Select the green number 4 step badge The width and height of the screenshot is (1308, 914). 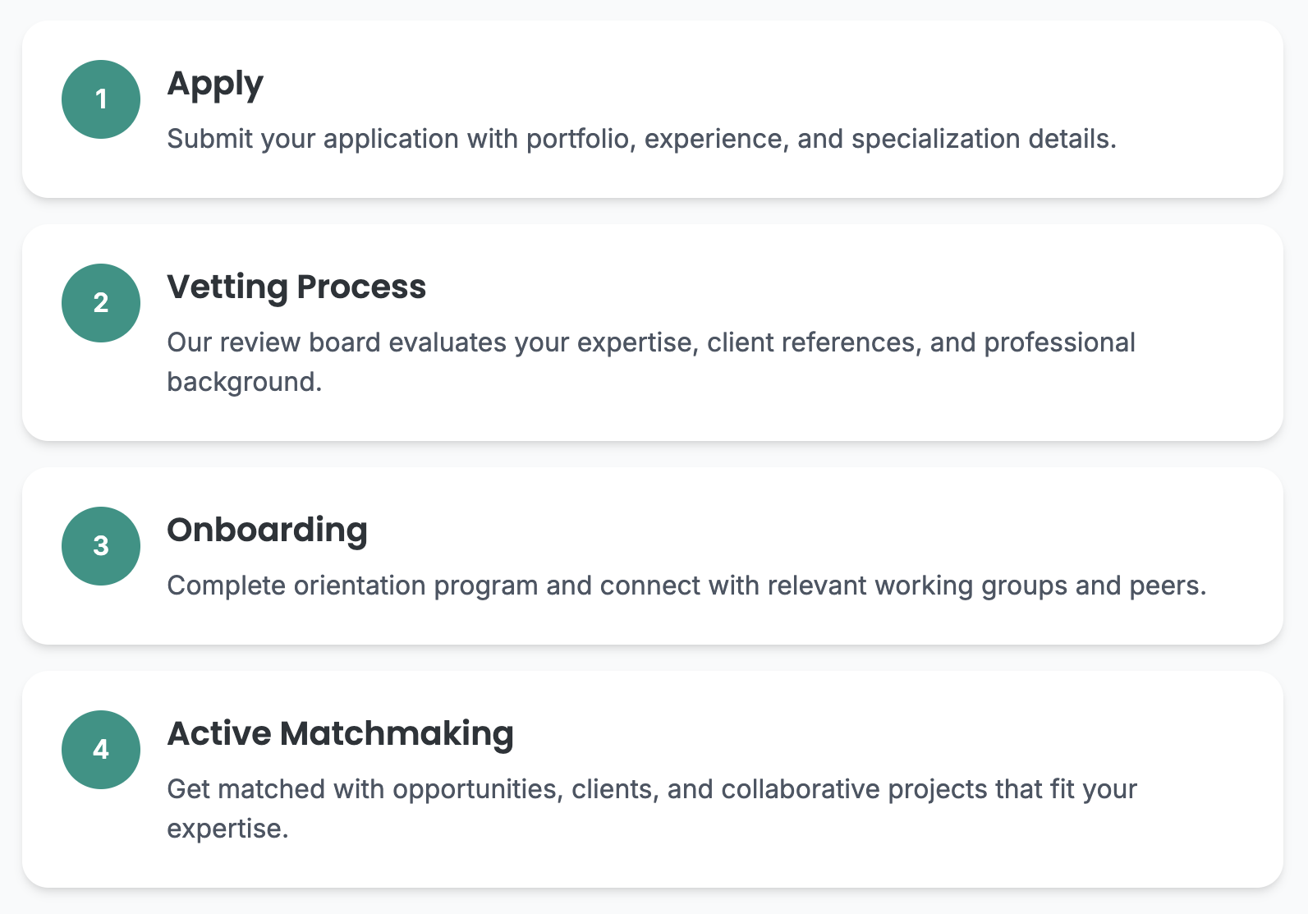(101, 750)
